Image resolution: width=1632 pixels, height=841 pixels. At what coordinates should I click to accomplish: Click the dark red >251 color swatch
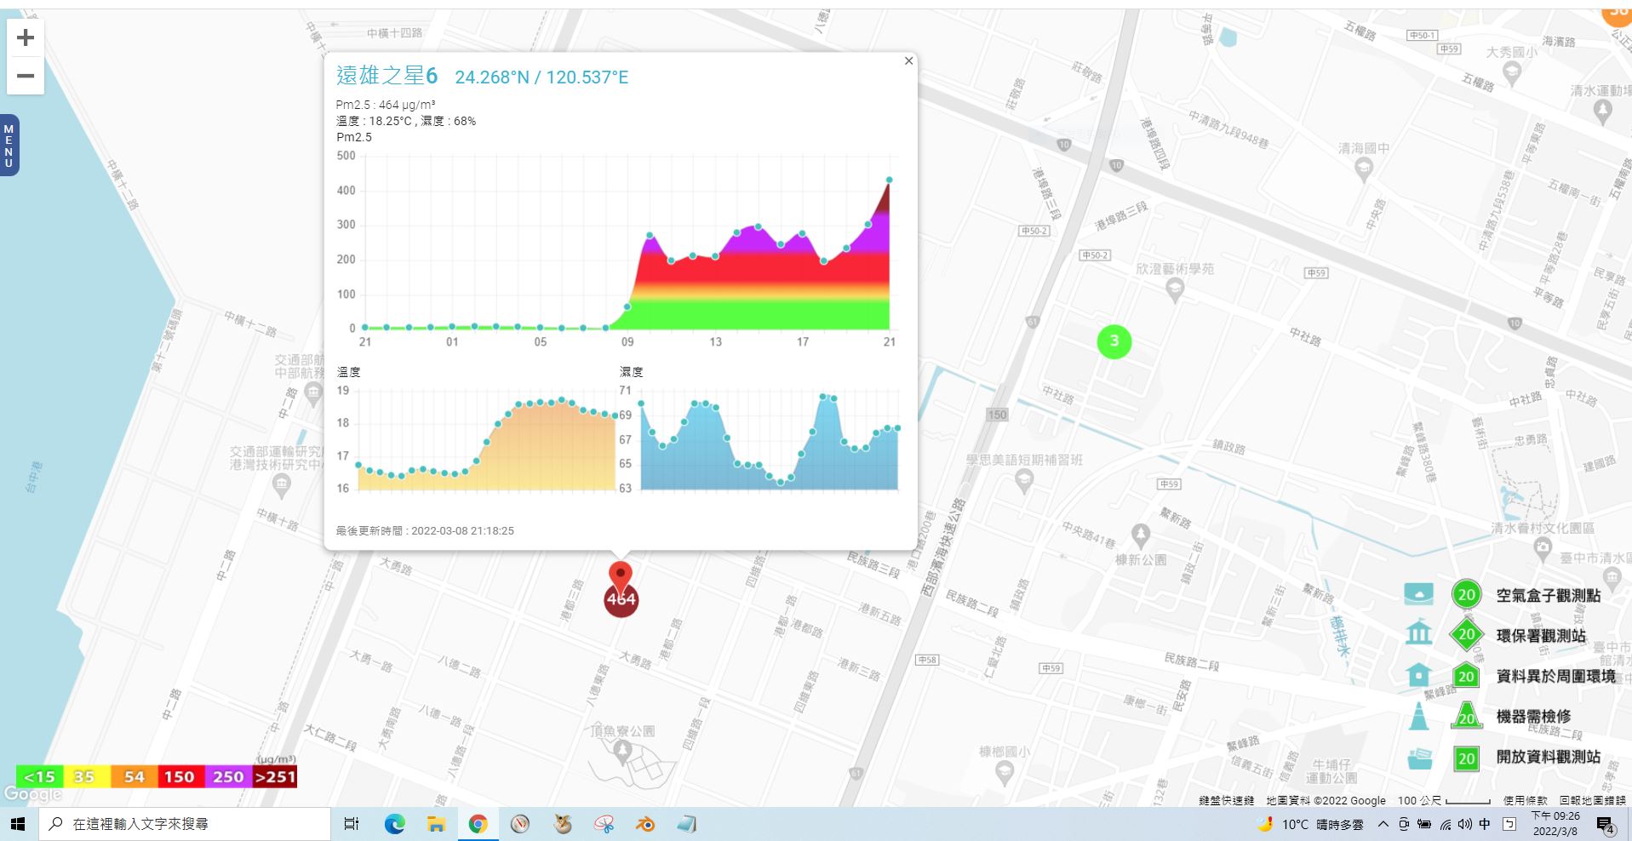point(275,776)
